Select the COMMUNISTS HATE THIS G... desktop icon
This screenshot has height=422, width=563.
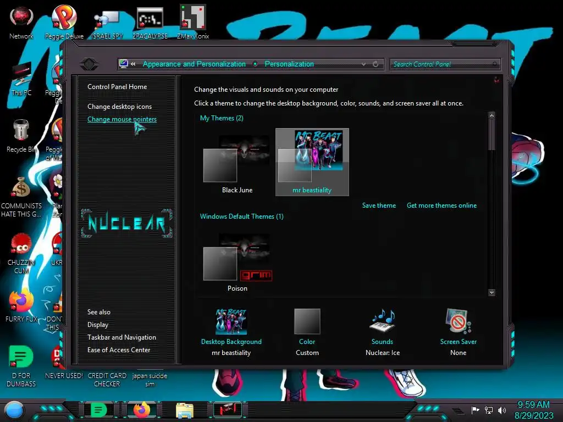pyautogui.click(x=21, y=197)
